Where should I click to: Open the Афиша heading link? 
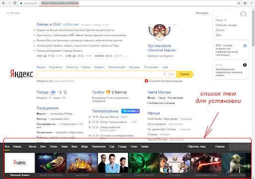pos(153,113)
